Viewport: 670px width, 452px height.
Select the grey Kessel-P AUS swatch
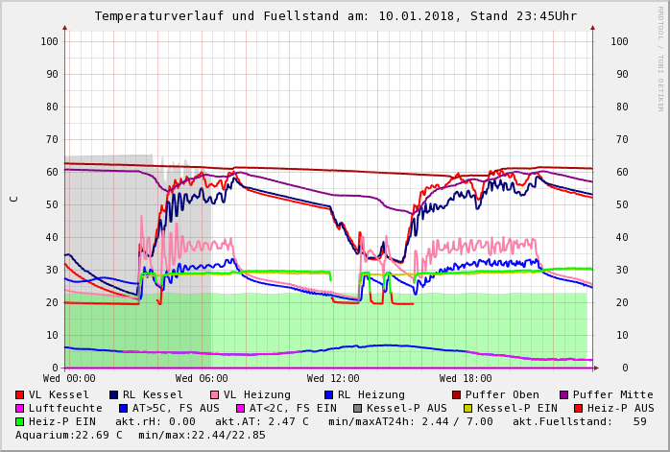click(356, 408)
